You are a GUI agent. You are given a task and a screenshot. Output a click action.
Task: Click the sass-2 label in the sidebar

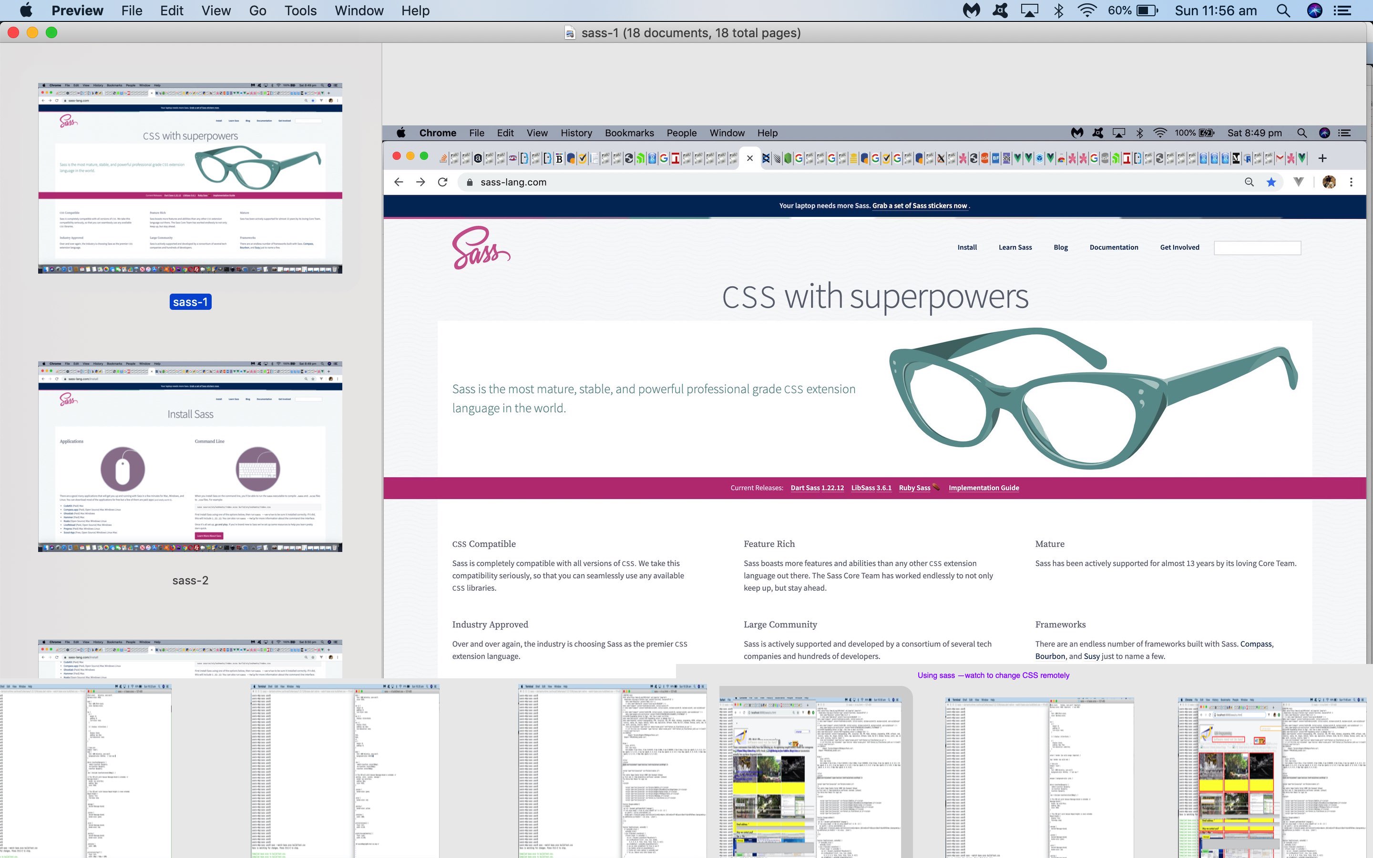click(x=190, y=580)
